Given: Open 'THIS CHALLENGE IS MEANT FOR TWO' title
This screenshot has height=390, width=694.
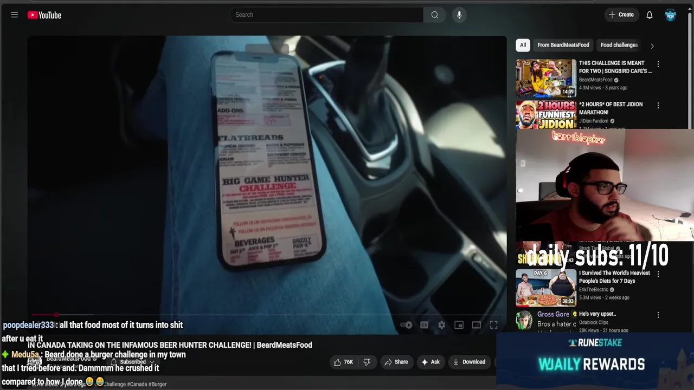Looking at the screenshot, I should pyautogui.click(x=615, y=67).
